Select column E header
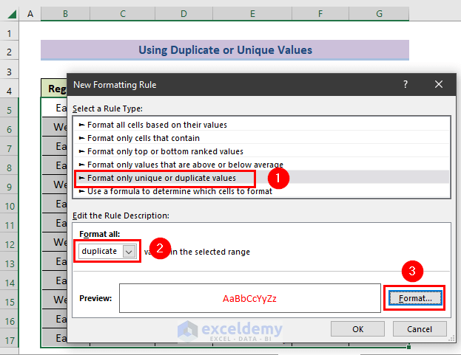The width and height of the screenshot is (461, 355). [252, 14]
